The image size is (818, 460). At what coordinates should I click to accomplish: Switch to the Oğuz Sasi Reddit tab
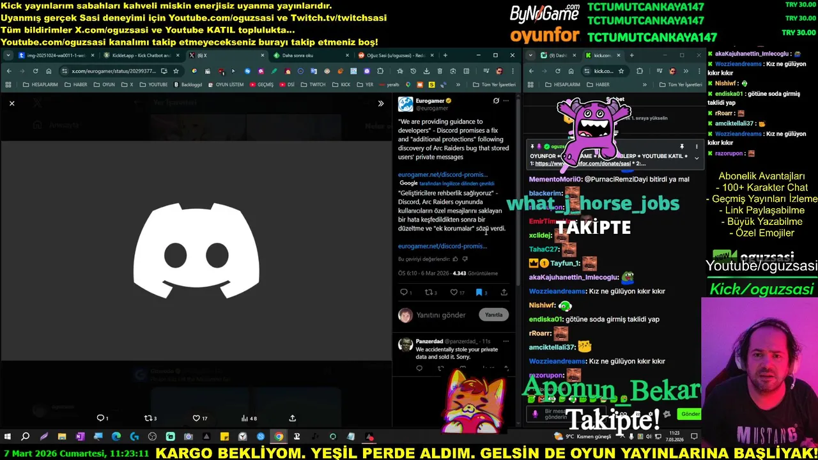pyautogui.click(x=396, y=56)
